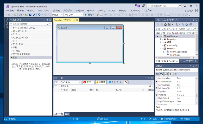Click the Open File folder icon
This screenshot has height=124, width=203.
(x=26, y=15)
